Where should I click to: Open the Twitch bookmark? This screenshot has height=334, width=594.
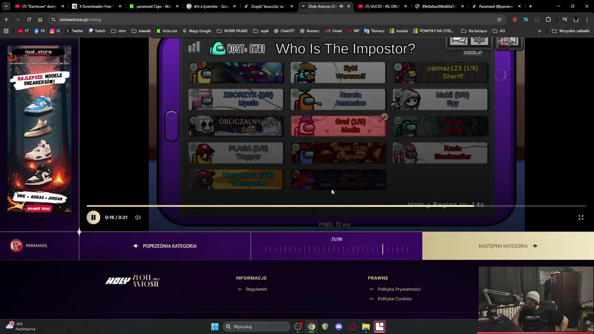[x=97, y=31]
